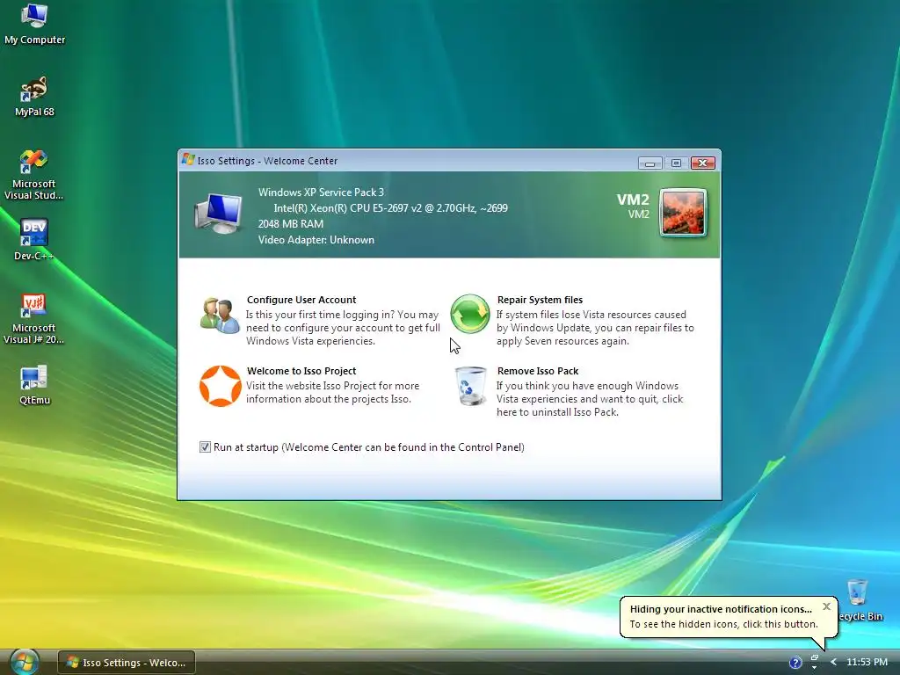Launch MyPal 68 browser shortcut
Screen dimensions: 900x675
[34, 97]
